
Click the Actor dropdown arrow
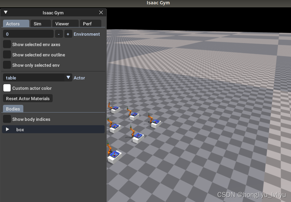[x=68, y=77]
